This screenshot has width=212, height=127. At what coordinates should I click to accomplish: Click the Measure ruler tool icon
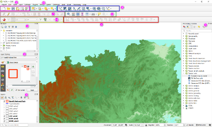click(x=93, y=14)
